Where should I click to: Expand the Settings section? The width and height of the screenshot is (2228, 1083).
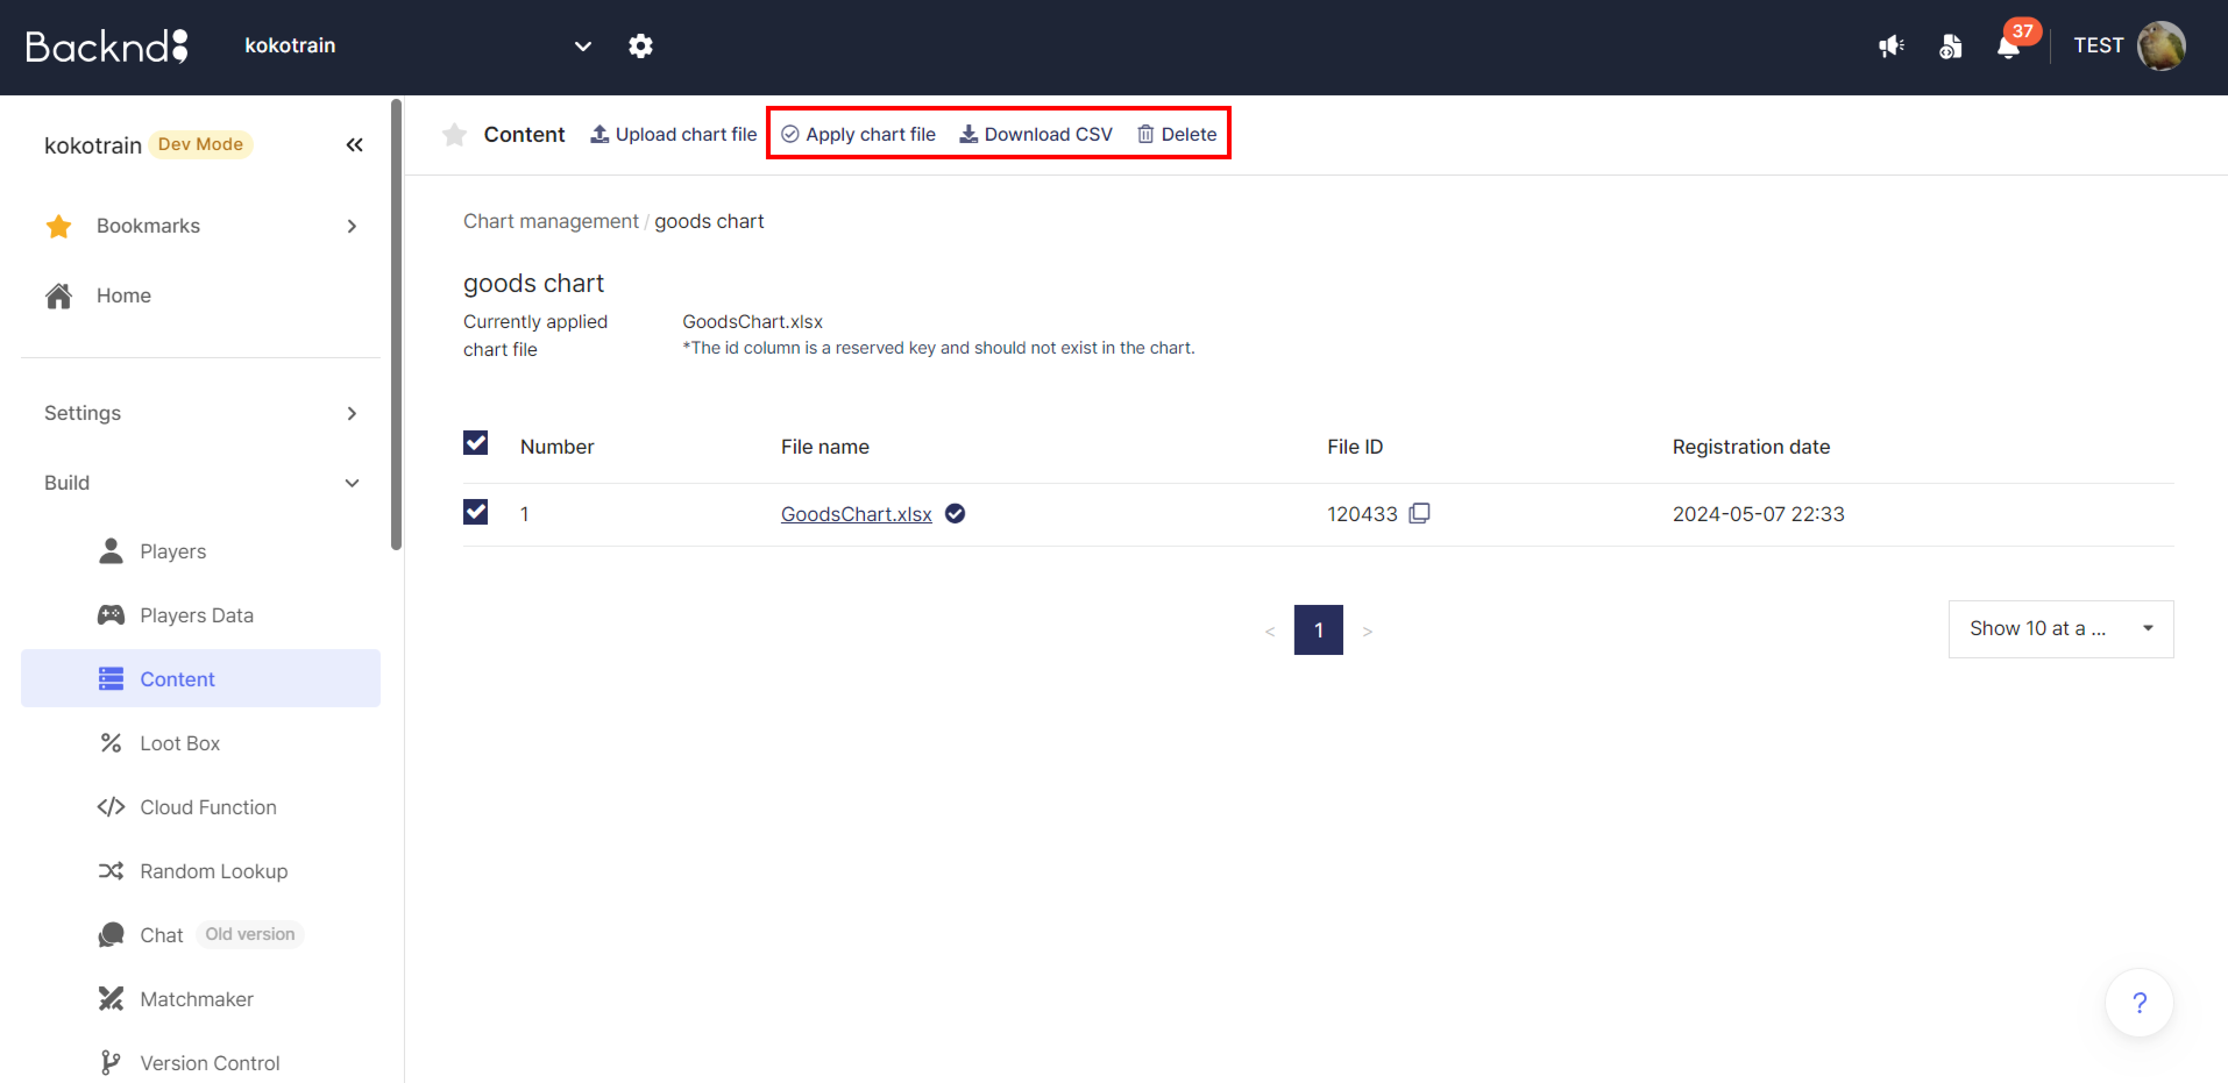[201, 413]
